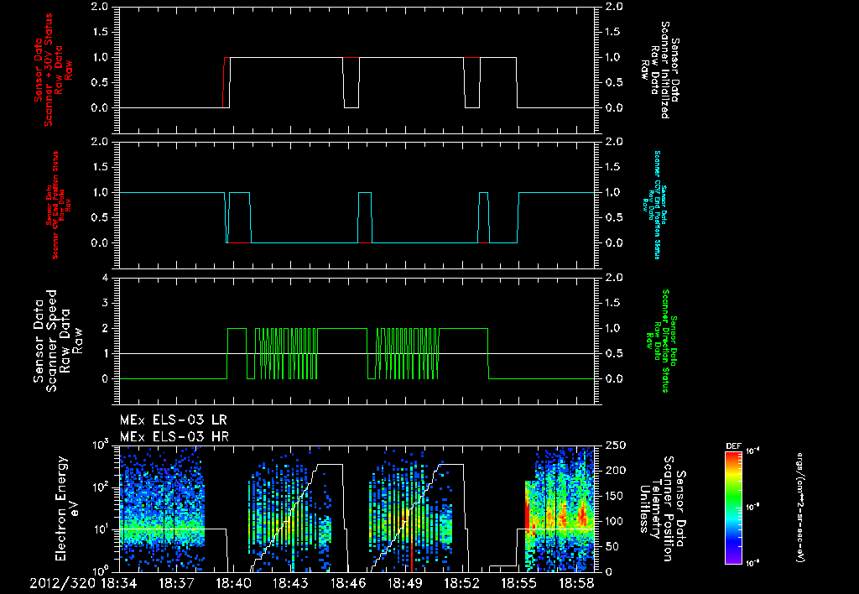Click the horizontal white Scanner Speed line at 1
This screenshot has height=594, width=859.
[x=356, y=353]
